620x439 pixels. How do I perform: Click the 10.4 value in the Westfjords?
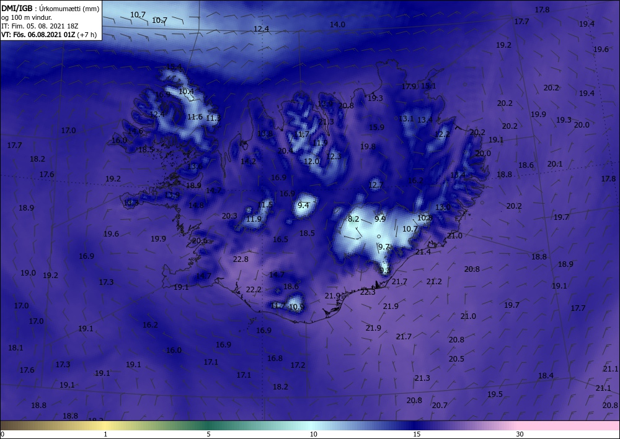point(186,92)
